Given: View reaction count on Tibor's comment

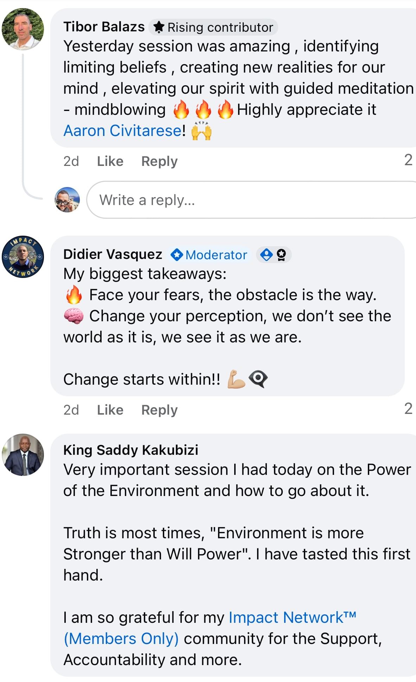Looking at the screenshot, I should pyautogui.click(x=408, y=160).
